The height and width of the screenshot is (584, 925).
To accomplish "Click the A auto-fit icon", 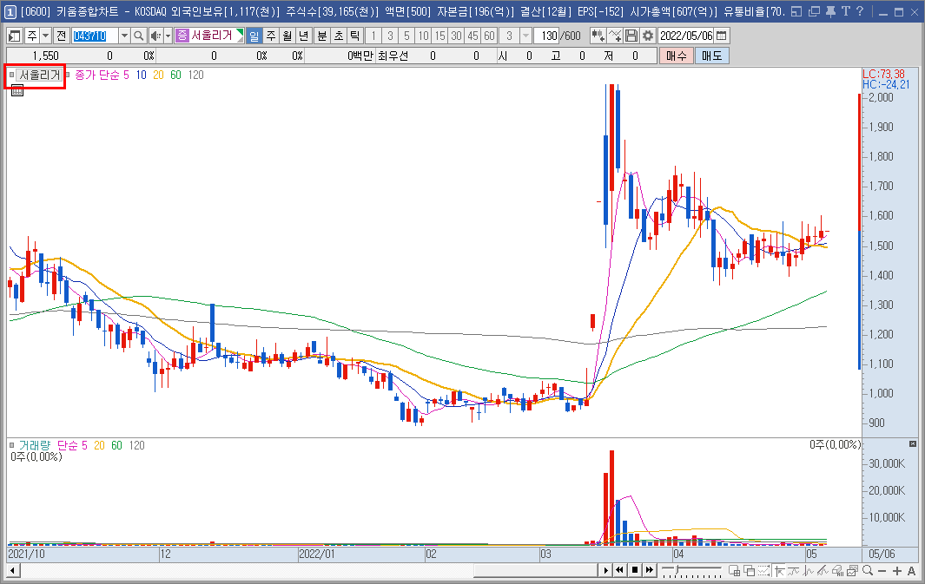I will pyautogui.click(x=911, y=570).
